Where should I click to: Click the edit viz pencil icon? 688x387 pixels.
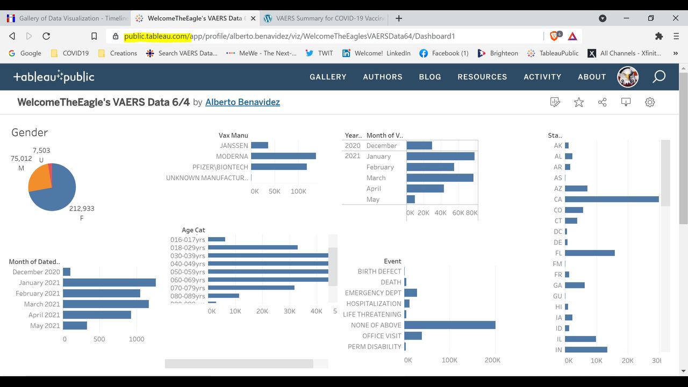click(x=555, y=102)
